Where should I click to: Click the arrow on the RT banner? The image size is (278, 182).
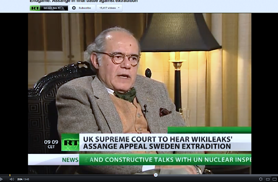tap(63, 8)
